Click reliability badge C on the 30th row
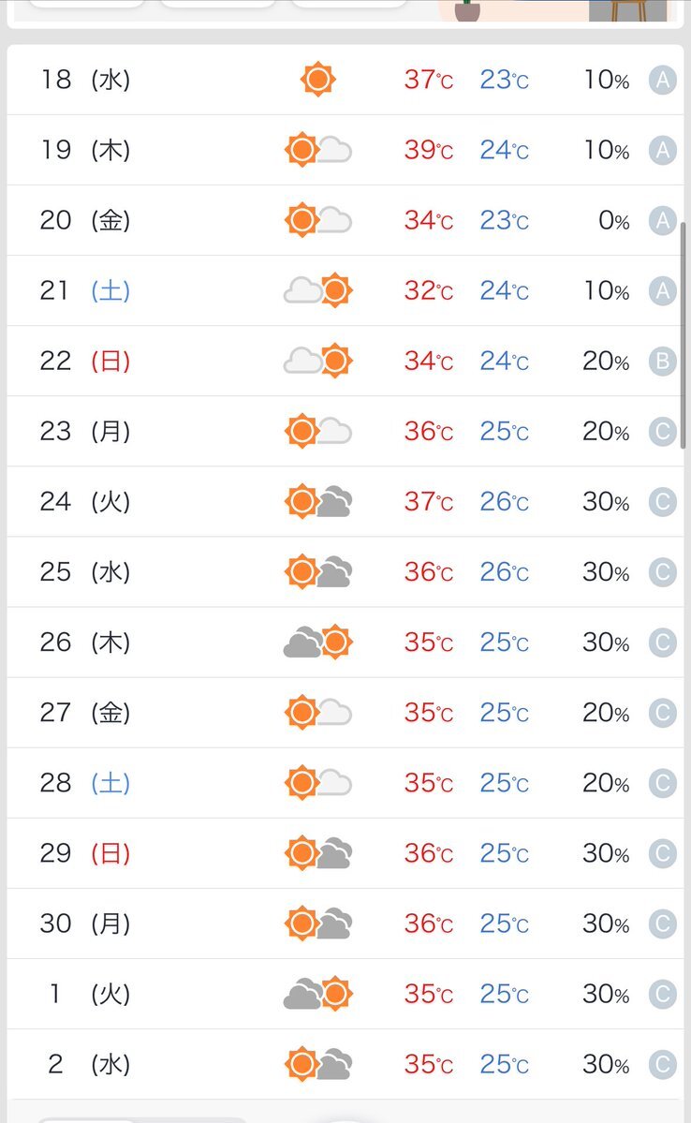The height and width of the screenshot is (1123, 691). [x=662, y=924]
